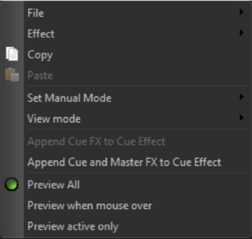
Task: Expand the File submenu arrow
Action: pos(242,12)
